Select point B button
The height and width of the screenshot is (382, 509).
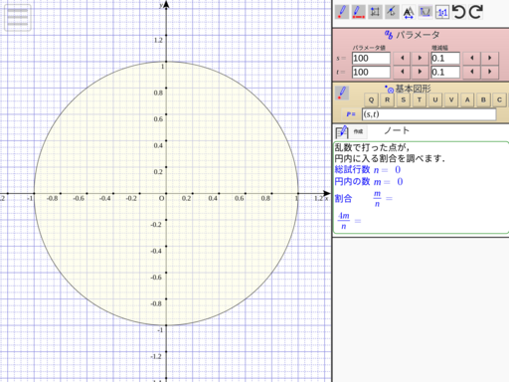click(x=483, y=99)
